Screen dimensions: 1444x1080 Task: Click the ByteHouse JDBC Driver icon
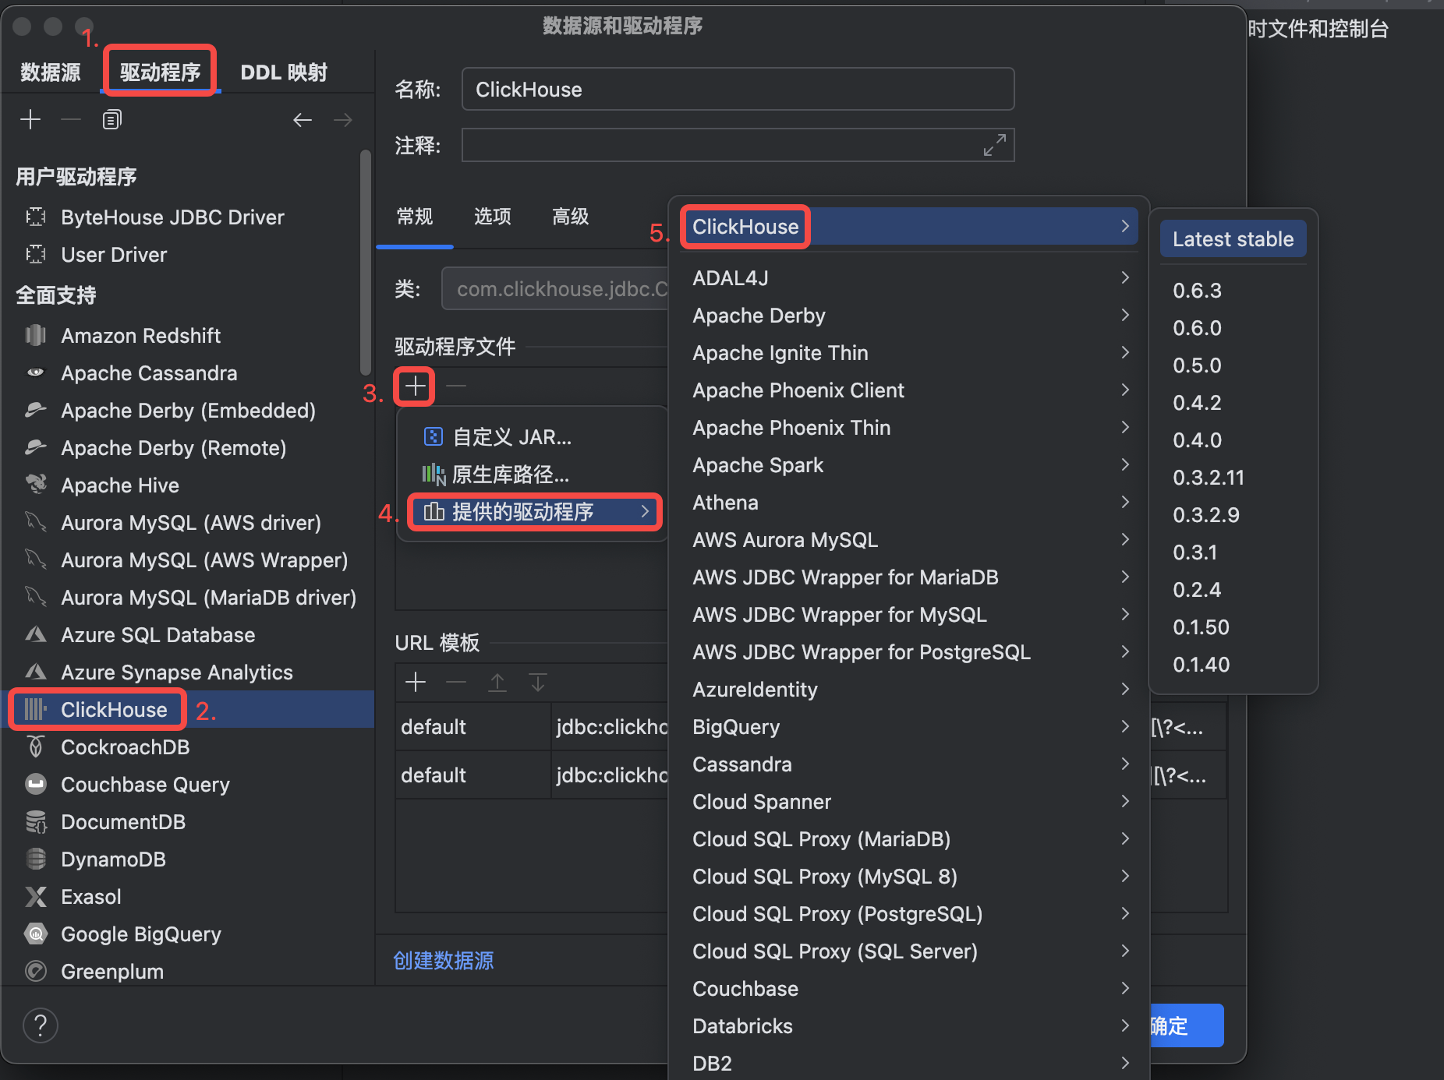(x=36, y=217)
